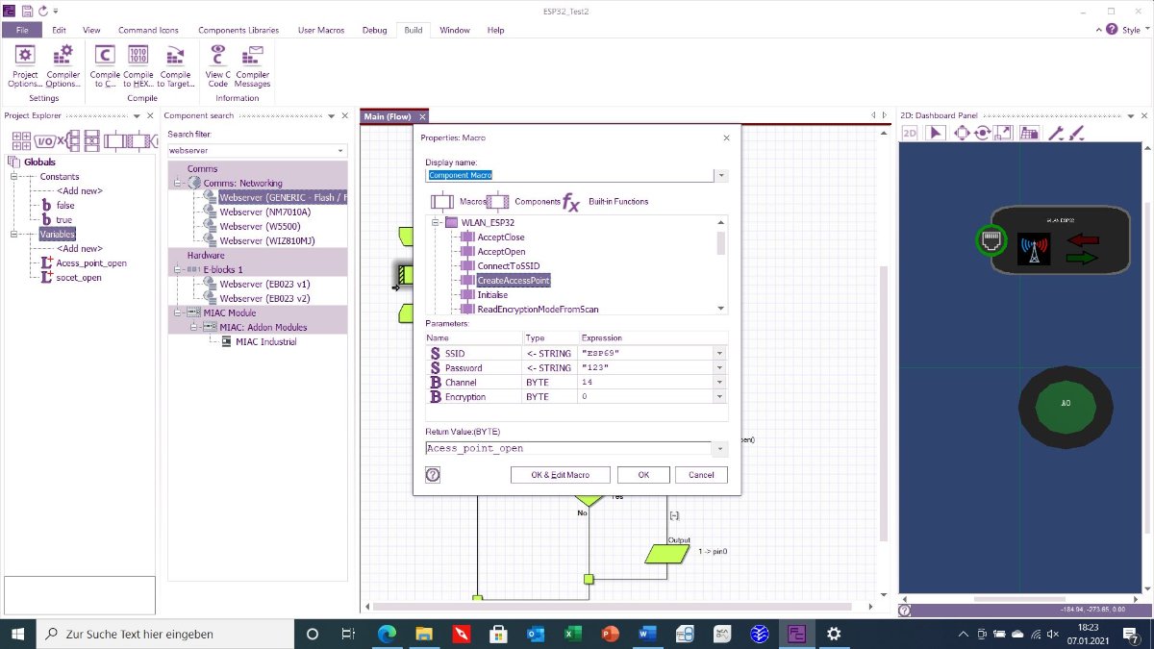Select the Macros icon in Properties dialog
This screenshot has height=649, width=1154.
click(442, 202)
